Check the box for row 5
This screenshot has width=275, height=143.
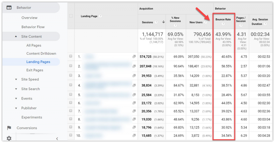point(71,95)
